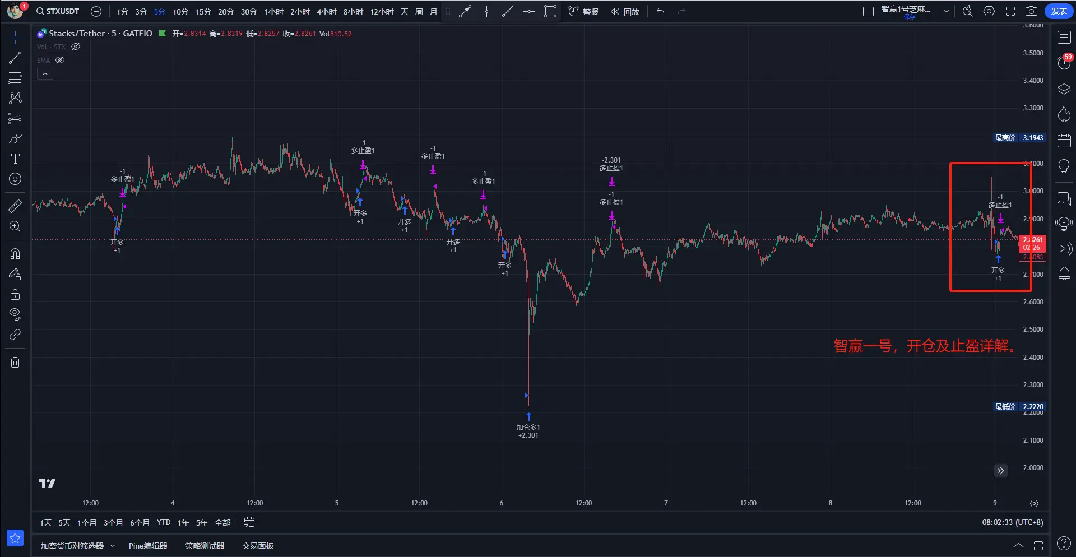This screenshot has width=1076, height=557.
Task: Collapse the bottom panel with chevron
Action: (1018, 545)
